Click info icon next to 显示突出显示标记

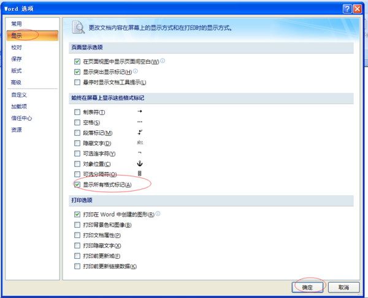pyautogui.click(x=136, y=71)
